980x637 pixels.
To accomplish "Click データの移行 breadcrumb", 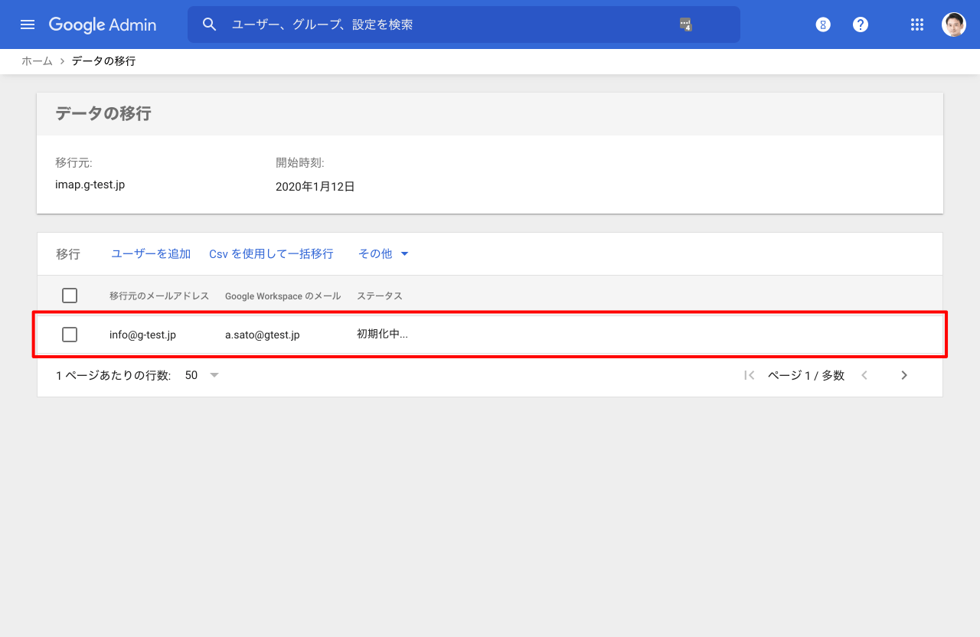I will 103,61.
